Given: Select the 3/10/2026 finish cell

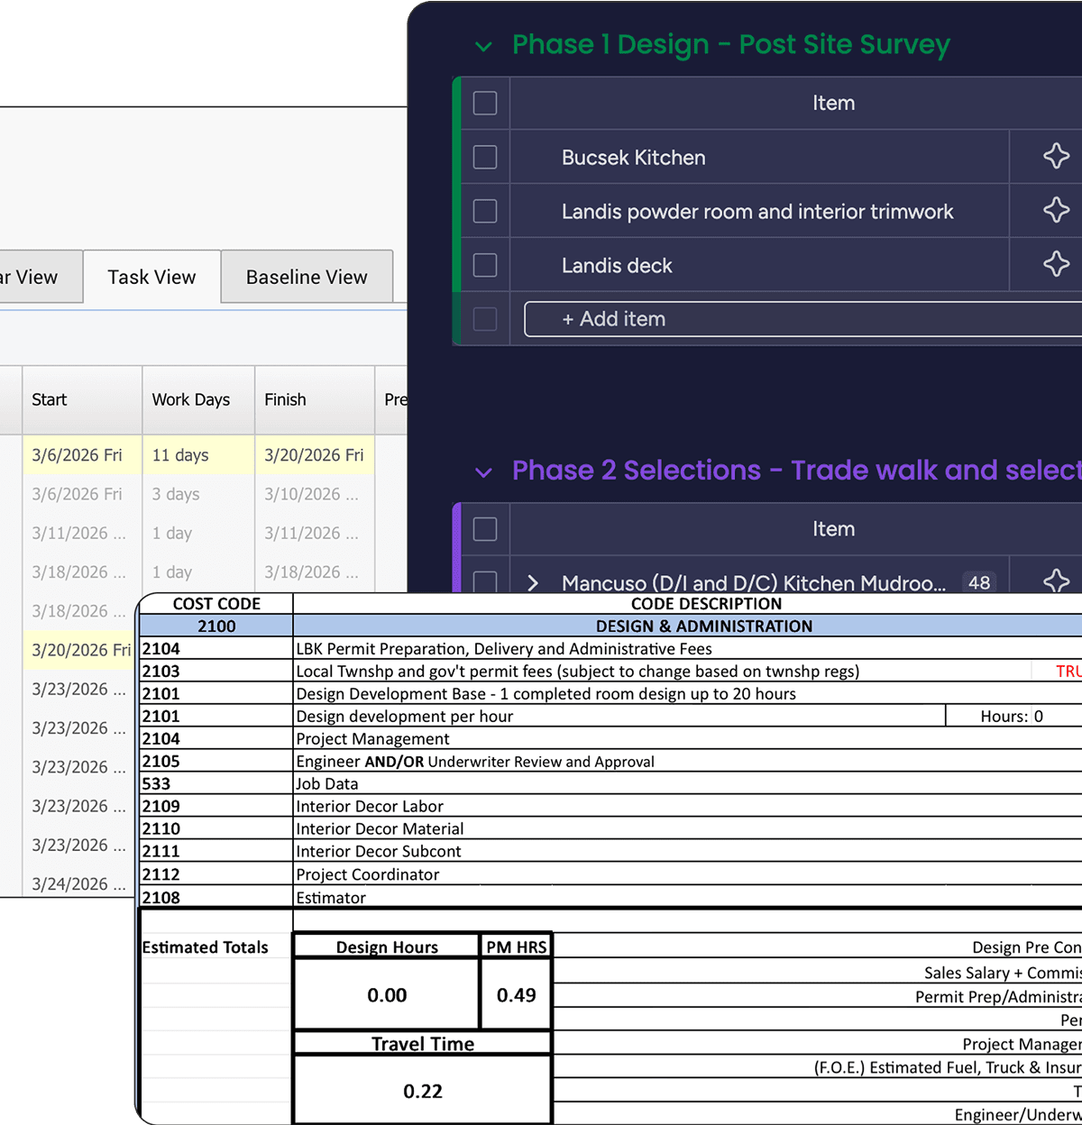Looking at the screenshot, I should pos(315,494).
